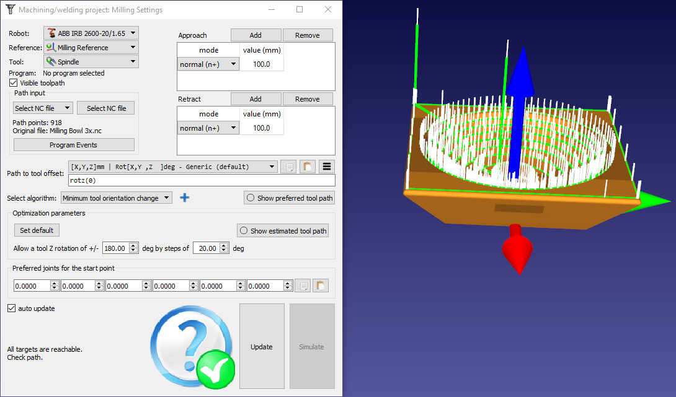Enable Show estimated tool path option
This screenshot has width=676, height=397.
(x=283, y=230)
